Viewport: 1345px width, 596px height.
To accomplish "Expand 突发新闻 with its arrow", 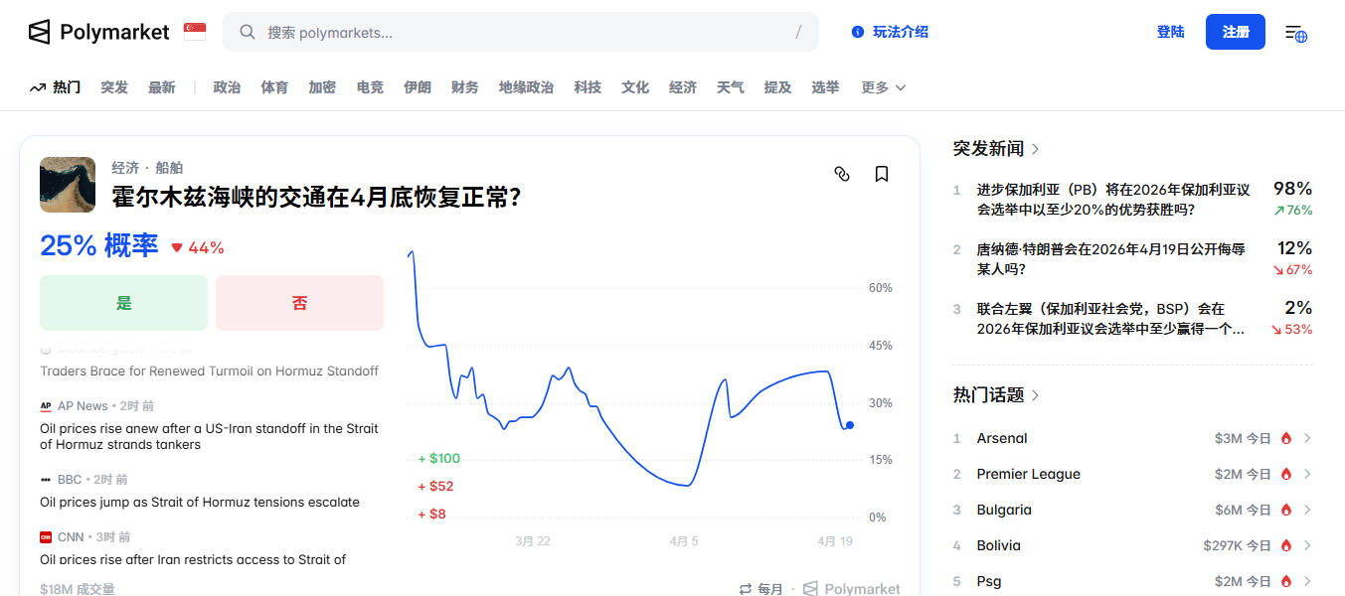I will (1036, 147).
